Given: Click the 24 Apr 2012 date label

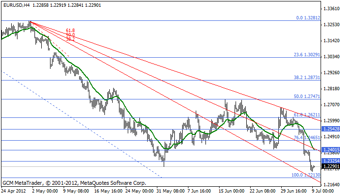Looking at the screenshot, I should point(14,191).
